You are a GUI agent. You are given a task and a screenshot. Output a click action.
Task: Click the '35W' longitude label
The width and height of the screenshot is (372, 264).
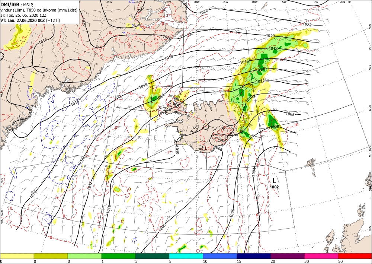tap(109, 2)
